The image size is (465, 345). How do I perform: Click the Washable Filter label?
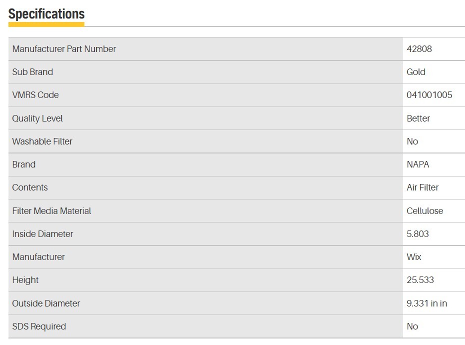(x=42, y=141)
